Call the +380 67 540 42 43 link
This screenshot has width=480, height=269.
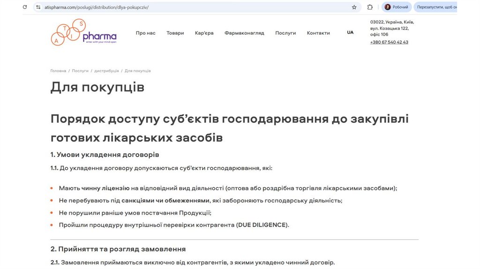[x=389, y=42]
